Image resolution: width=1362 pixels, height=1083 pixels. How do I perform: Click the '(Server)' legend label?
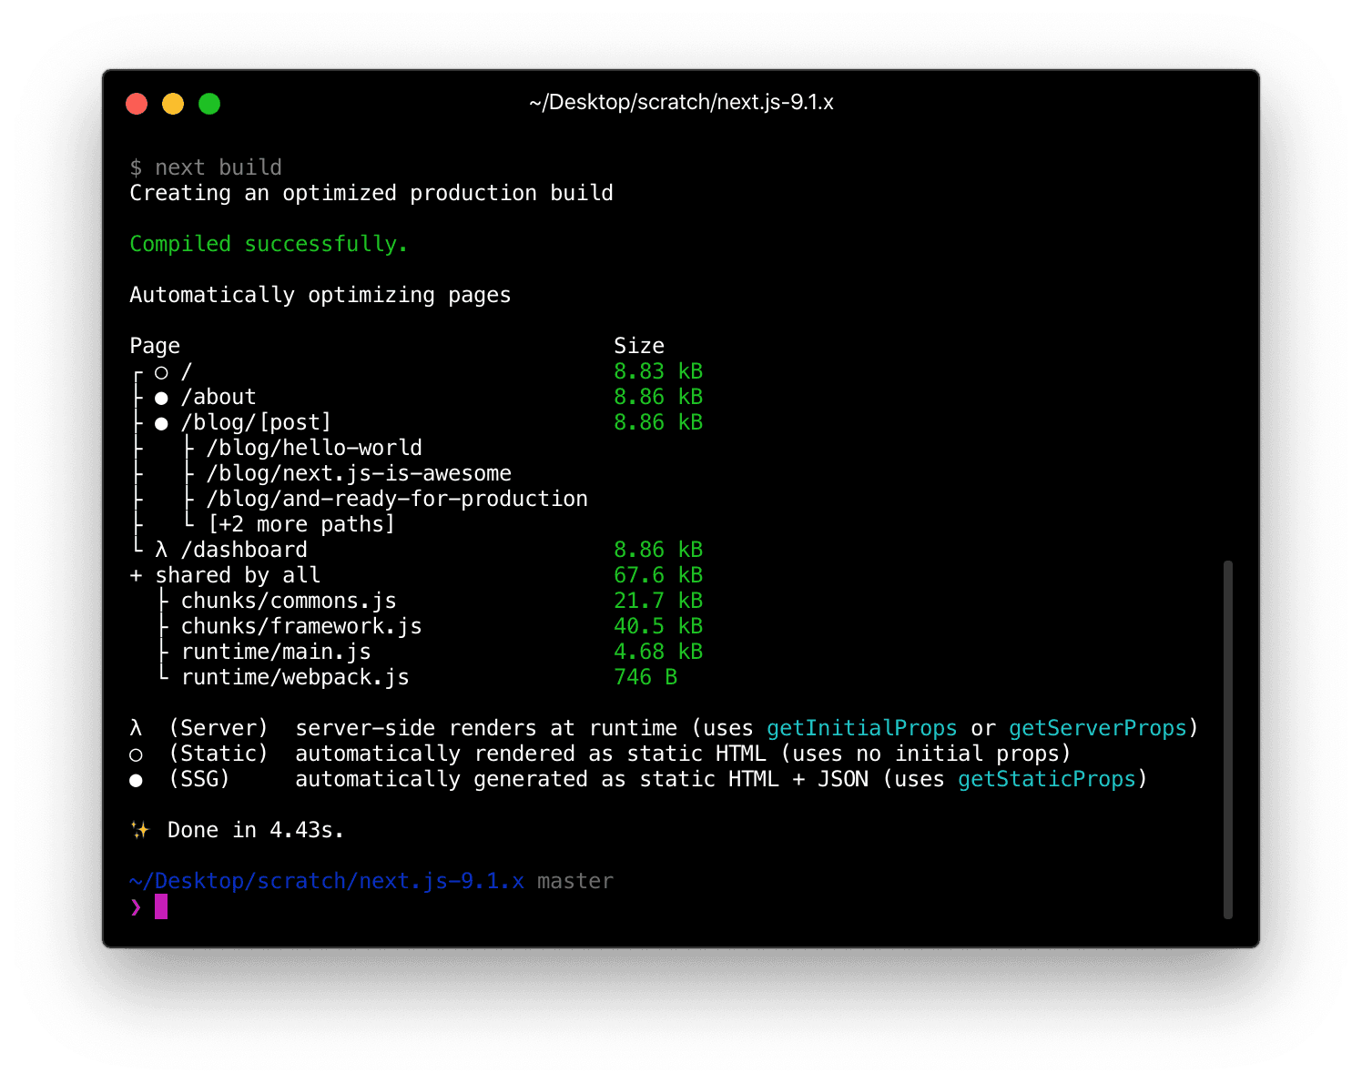[x=219, y=728]
